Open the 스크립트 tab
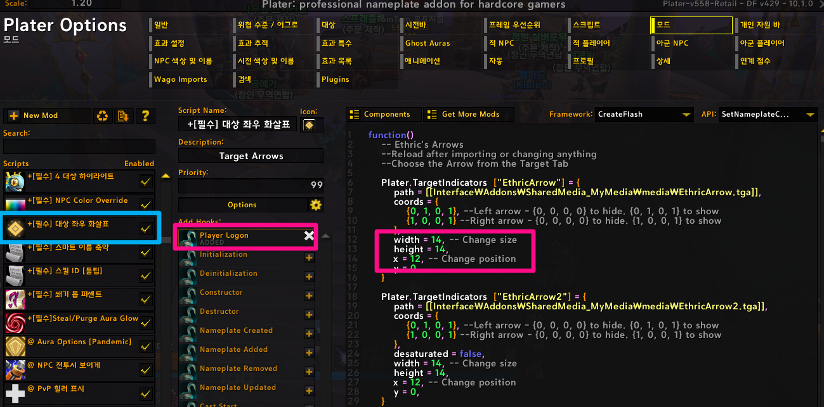 click(x=609, y=25)
